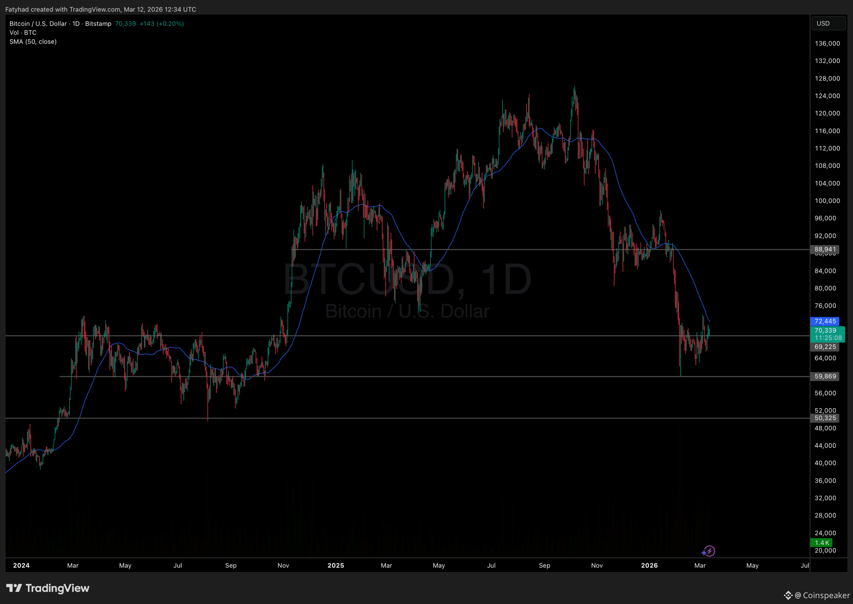Click the 2026 label on time axis

[649, 565]
